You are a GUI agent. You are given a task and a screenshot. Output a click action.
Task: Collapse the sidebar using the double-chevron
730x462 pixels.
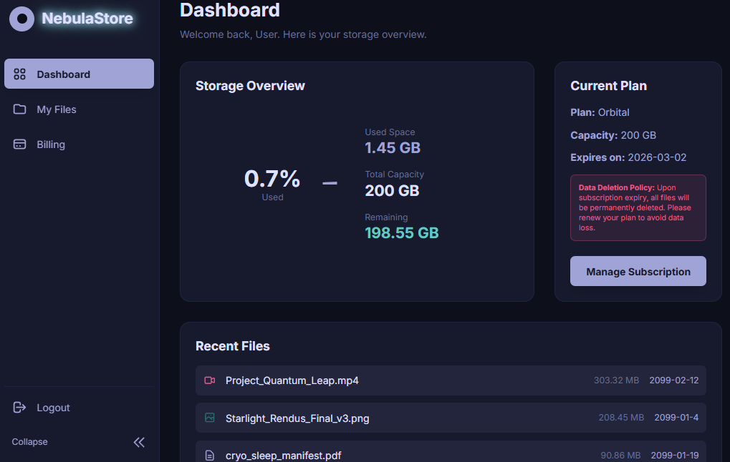[x=139, y=442]
